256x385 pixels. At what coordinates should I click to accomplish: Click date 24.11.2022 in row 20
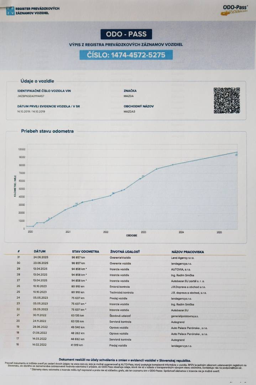pyautogui.click(x=40, y=321)
